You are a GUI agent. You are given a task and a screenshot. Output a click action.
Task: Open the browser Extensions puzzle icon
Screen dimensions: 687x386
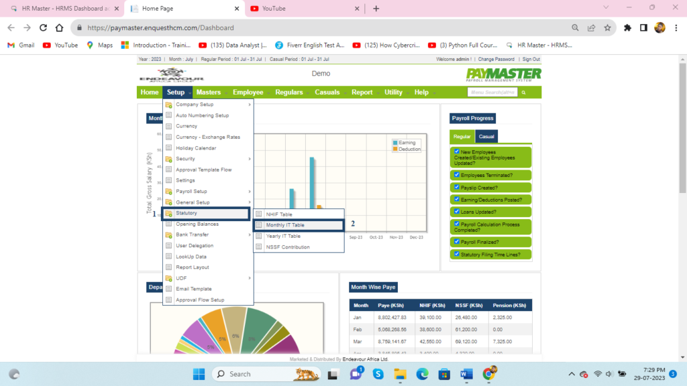coord(627,28)
